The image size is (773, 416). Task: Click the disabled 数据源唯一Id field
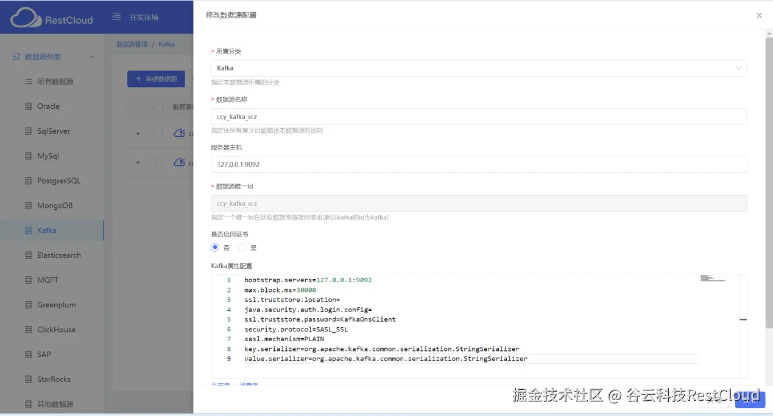[x=479, y=204]
